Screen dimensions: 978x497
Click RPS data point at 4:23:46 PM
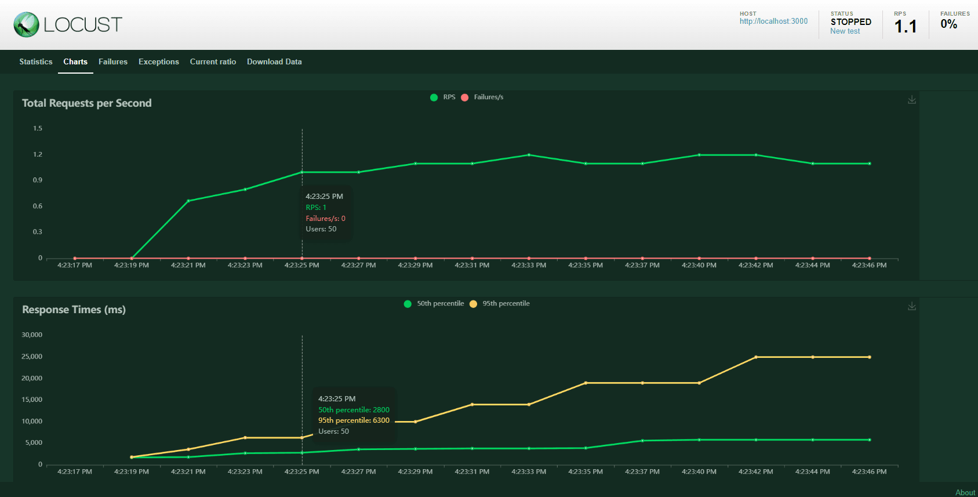coord(870,164)
